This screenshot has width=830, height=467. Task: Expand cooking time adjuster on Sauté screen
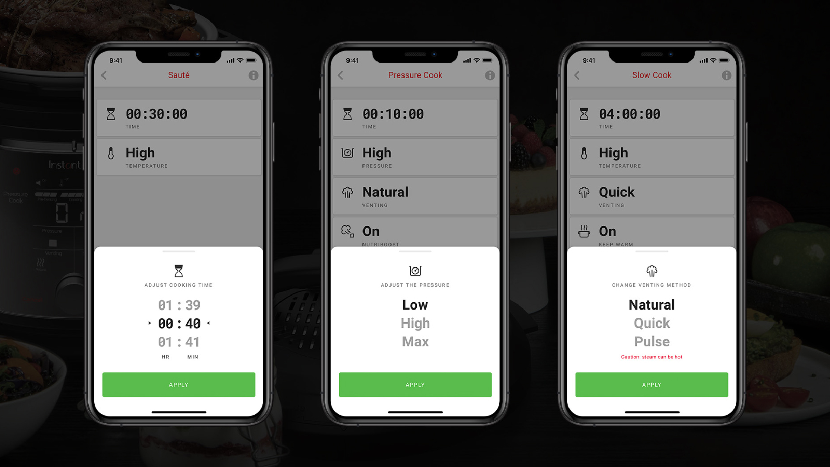point(179,116)
